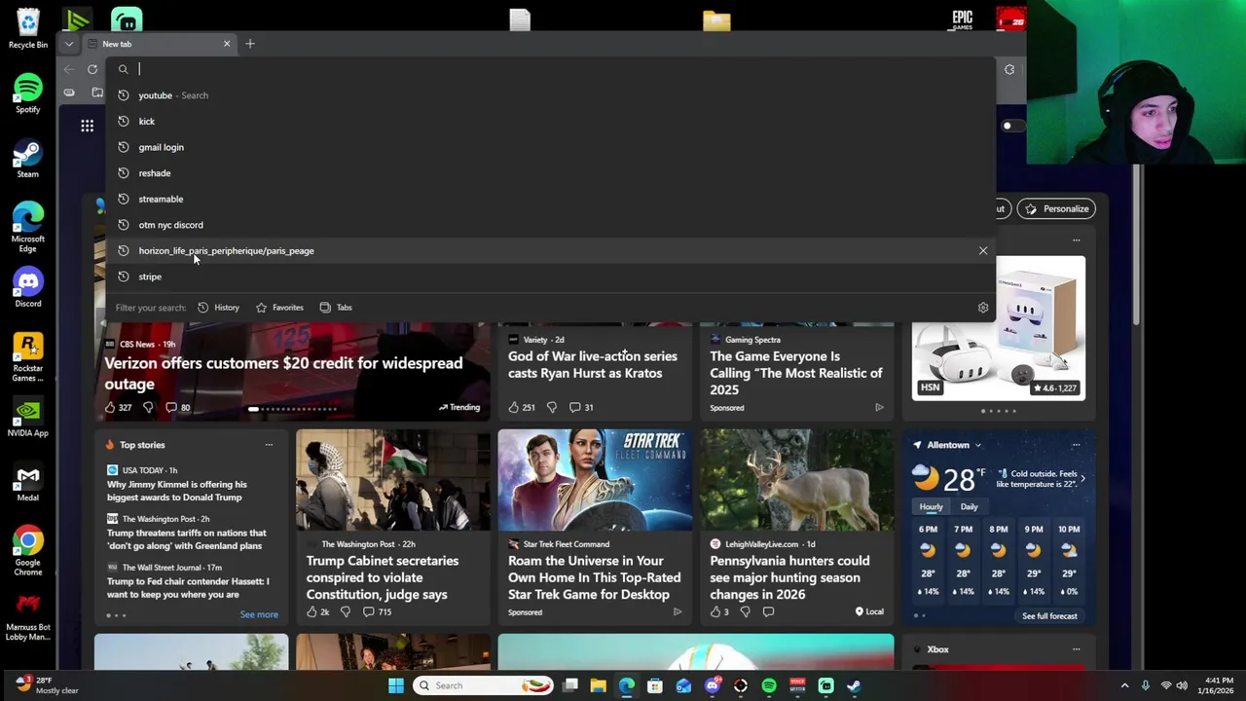Open weather card more options menu

coord(1076,445)
